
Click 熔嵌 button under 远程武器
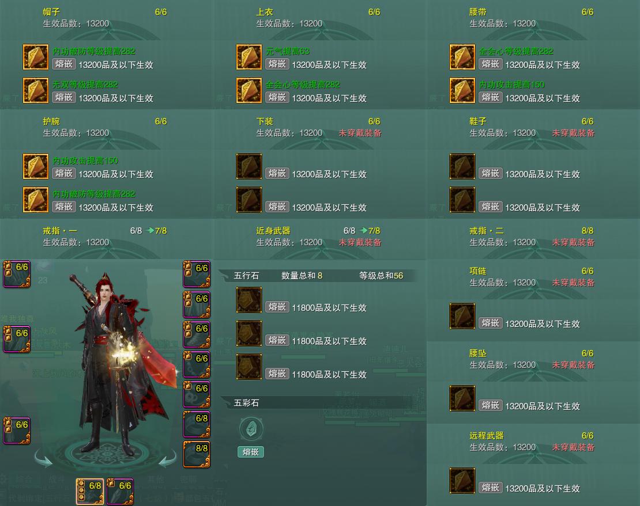(490, 488)
